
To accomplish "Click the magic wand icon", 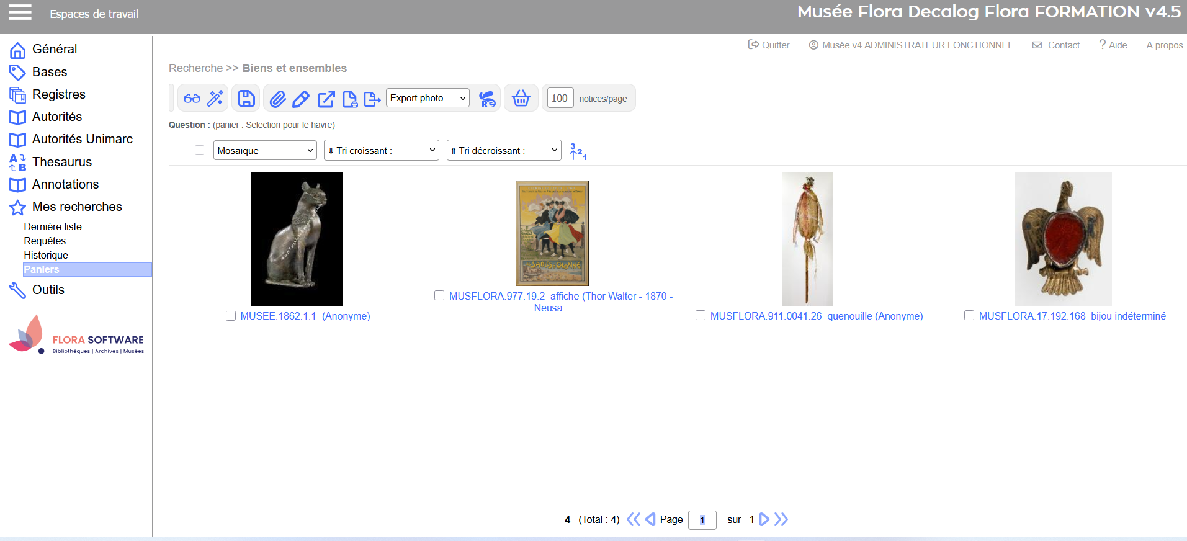I will [x=215, y=99].
